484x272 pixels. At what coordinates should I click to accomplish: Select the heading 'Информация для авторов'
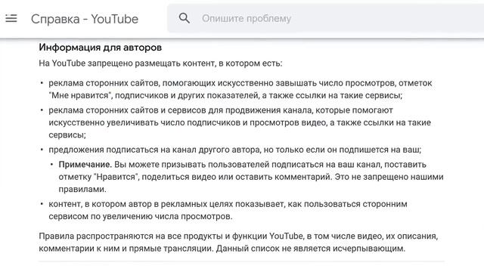click(x=101, y=48)
